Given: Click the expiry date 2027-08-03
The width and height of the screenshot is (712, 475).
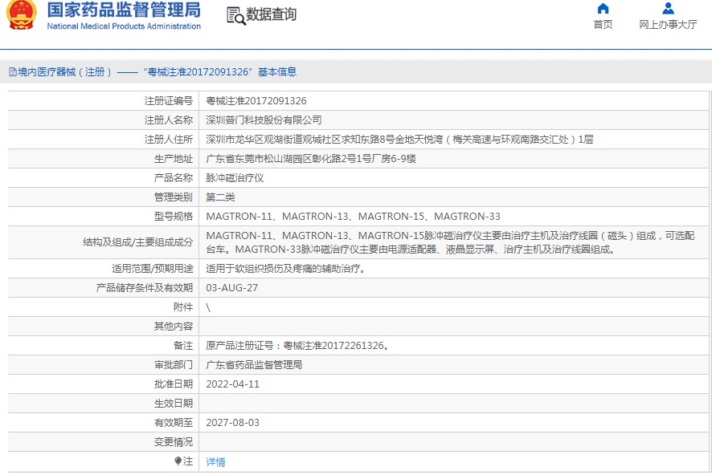Looking at the screenshot, I should (x=232, y=423).
